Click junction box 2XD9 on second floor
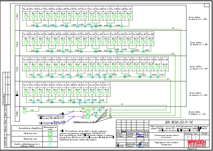 (105, 77)
